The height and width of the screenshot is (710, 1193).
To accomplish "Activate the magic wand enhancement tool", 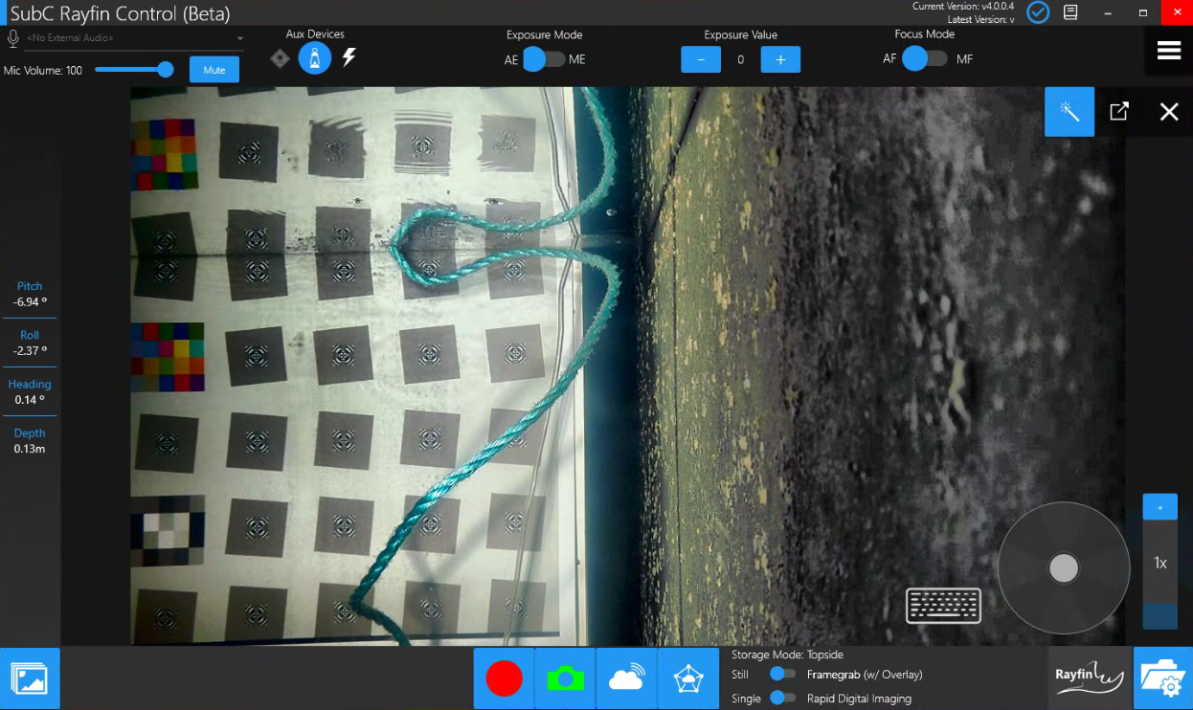I will 1069,112.
